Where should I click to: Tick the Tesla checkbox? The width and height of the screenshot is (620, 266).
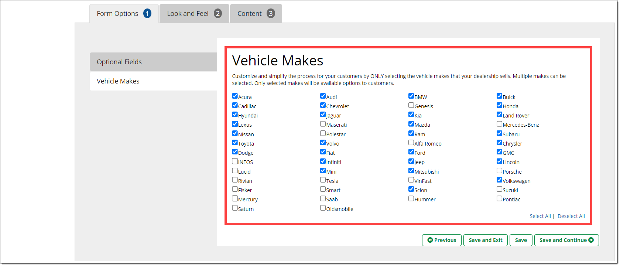pyautogui.click(x=323, y=180)
